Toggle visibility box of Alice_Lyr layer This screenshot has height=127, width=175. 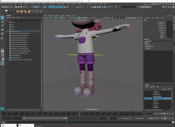coord(146,92)
